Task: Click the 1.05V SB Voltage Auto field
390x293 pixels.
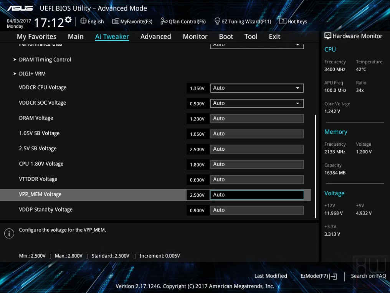Action: click(257, 134)
